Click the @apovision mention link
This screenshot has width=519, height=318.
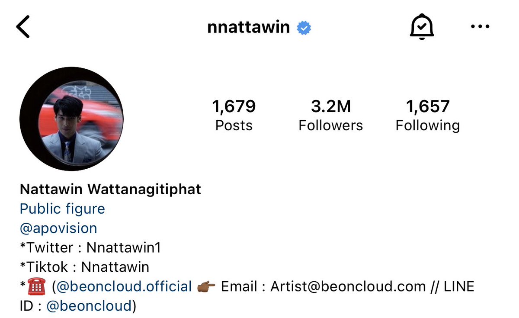[58, 228]
